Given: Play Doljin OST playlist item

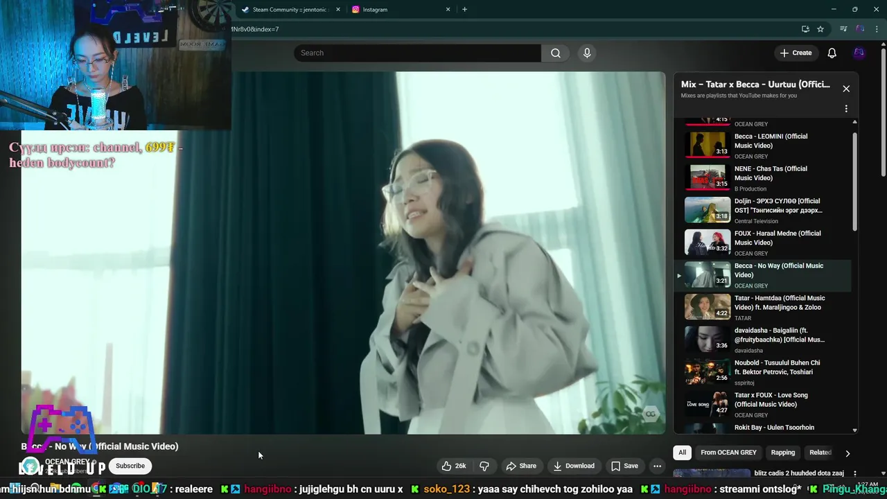Looking at the screenshot, I should click(x=762, y=210).
